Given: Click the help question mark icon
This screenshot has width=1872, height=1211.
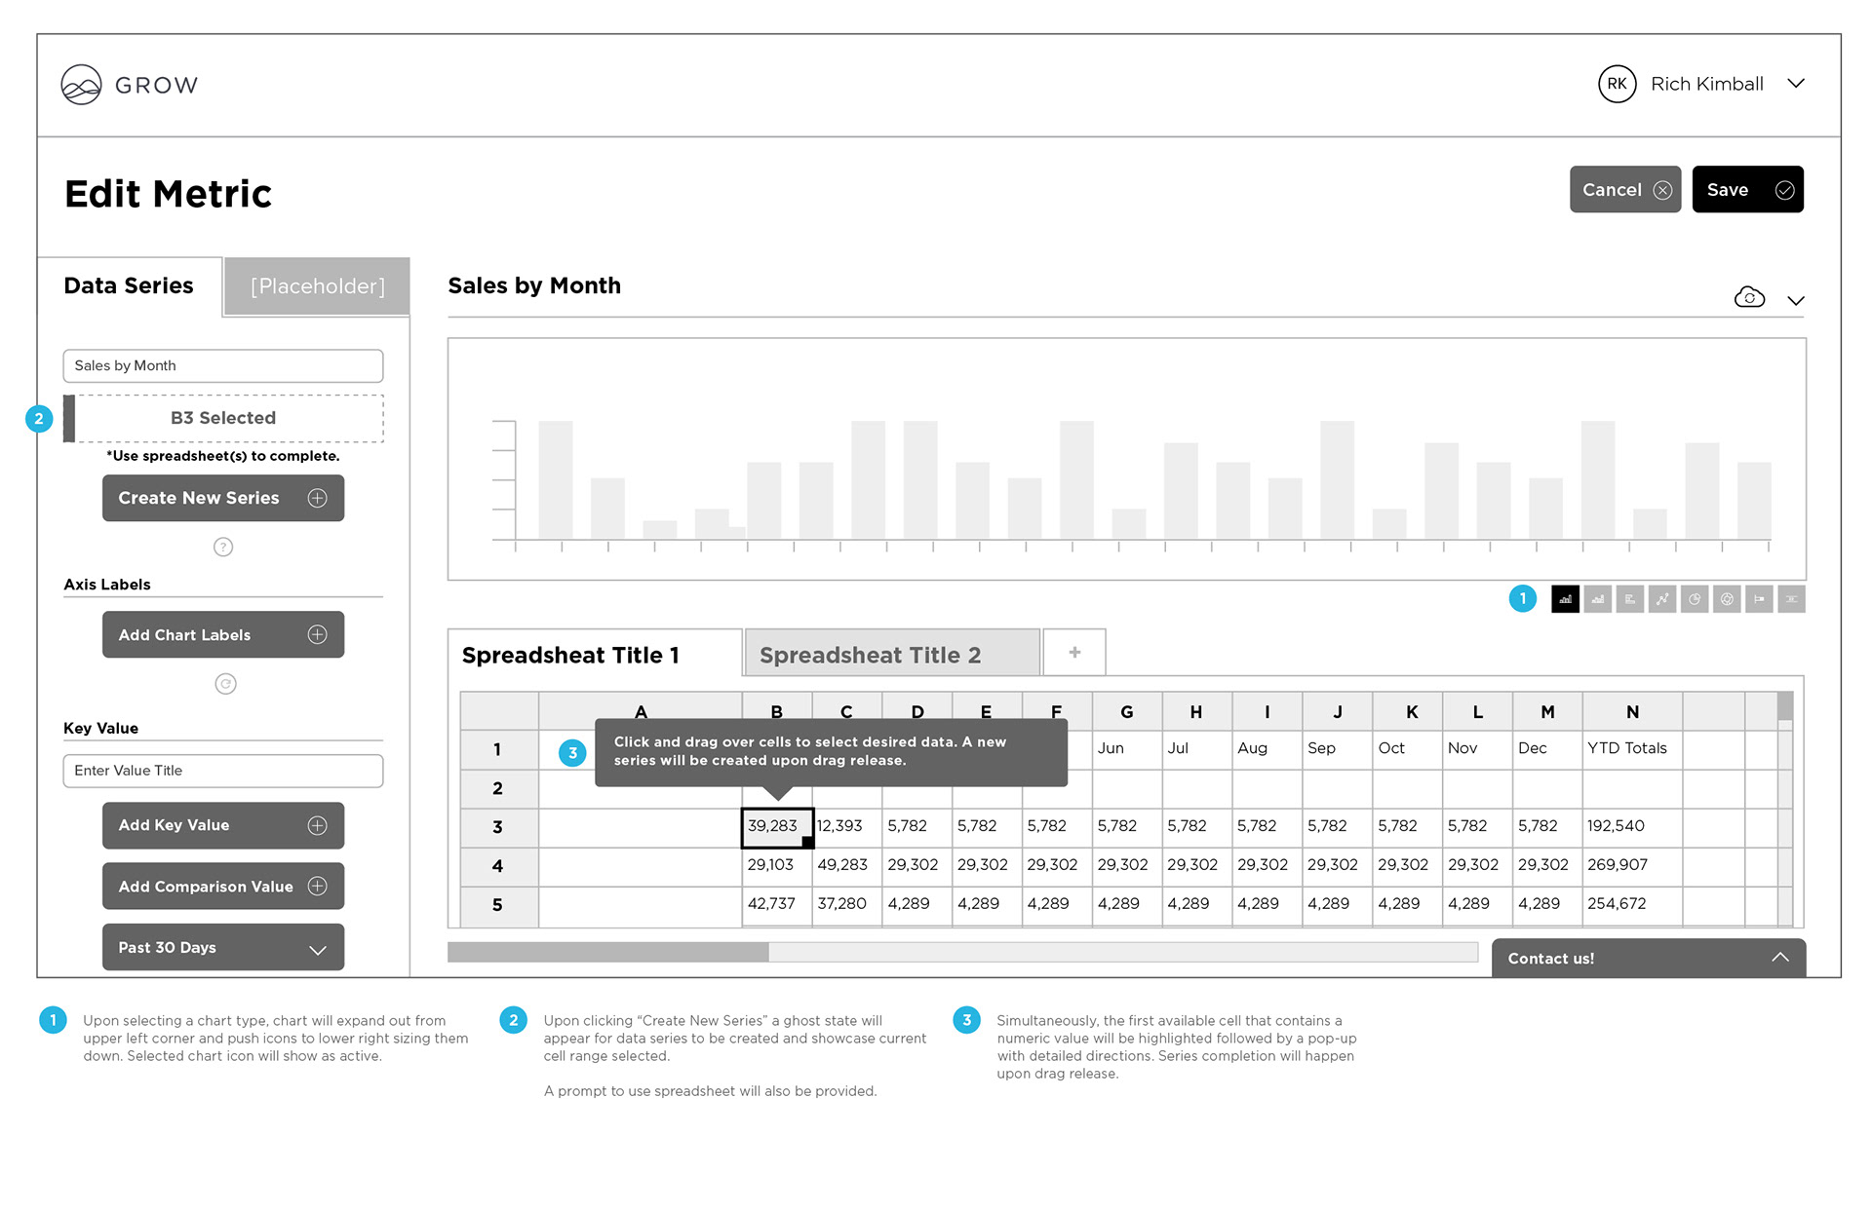Looking at the screenshot, I should click(223, 547).
